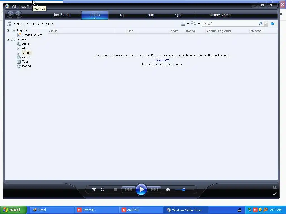
Task: Click the Next track button
Action: [x=154, y=189]
